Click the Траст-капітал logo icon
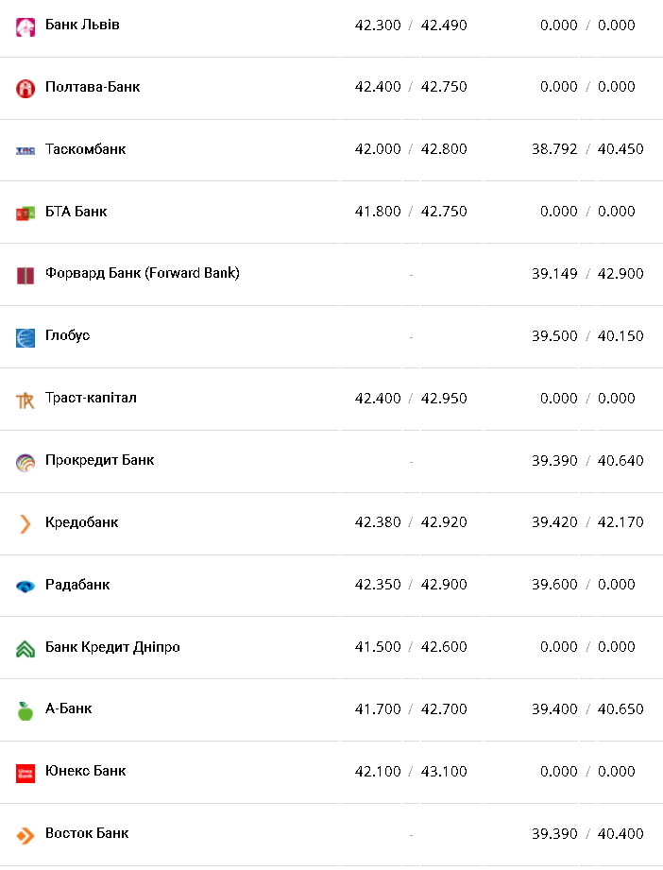 coord(25,400)
